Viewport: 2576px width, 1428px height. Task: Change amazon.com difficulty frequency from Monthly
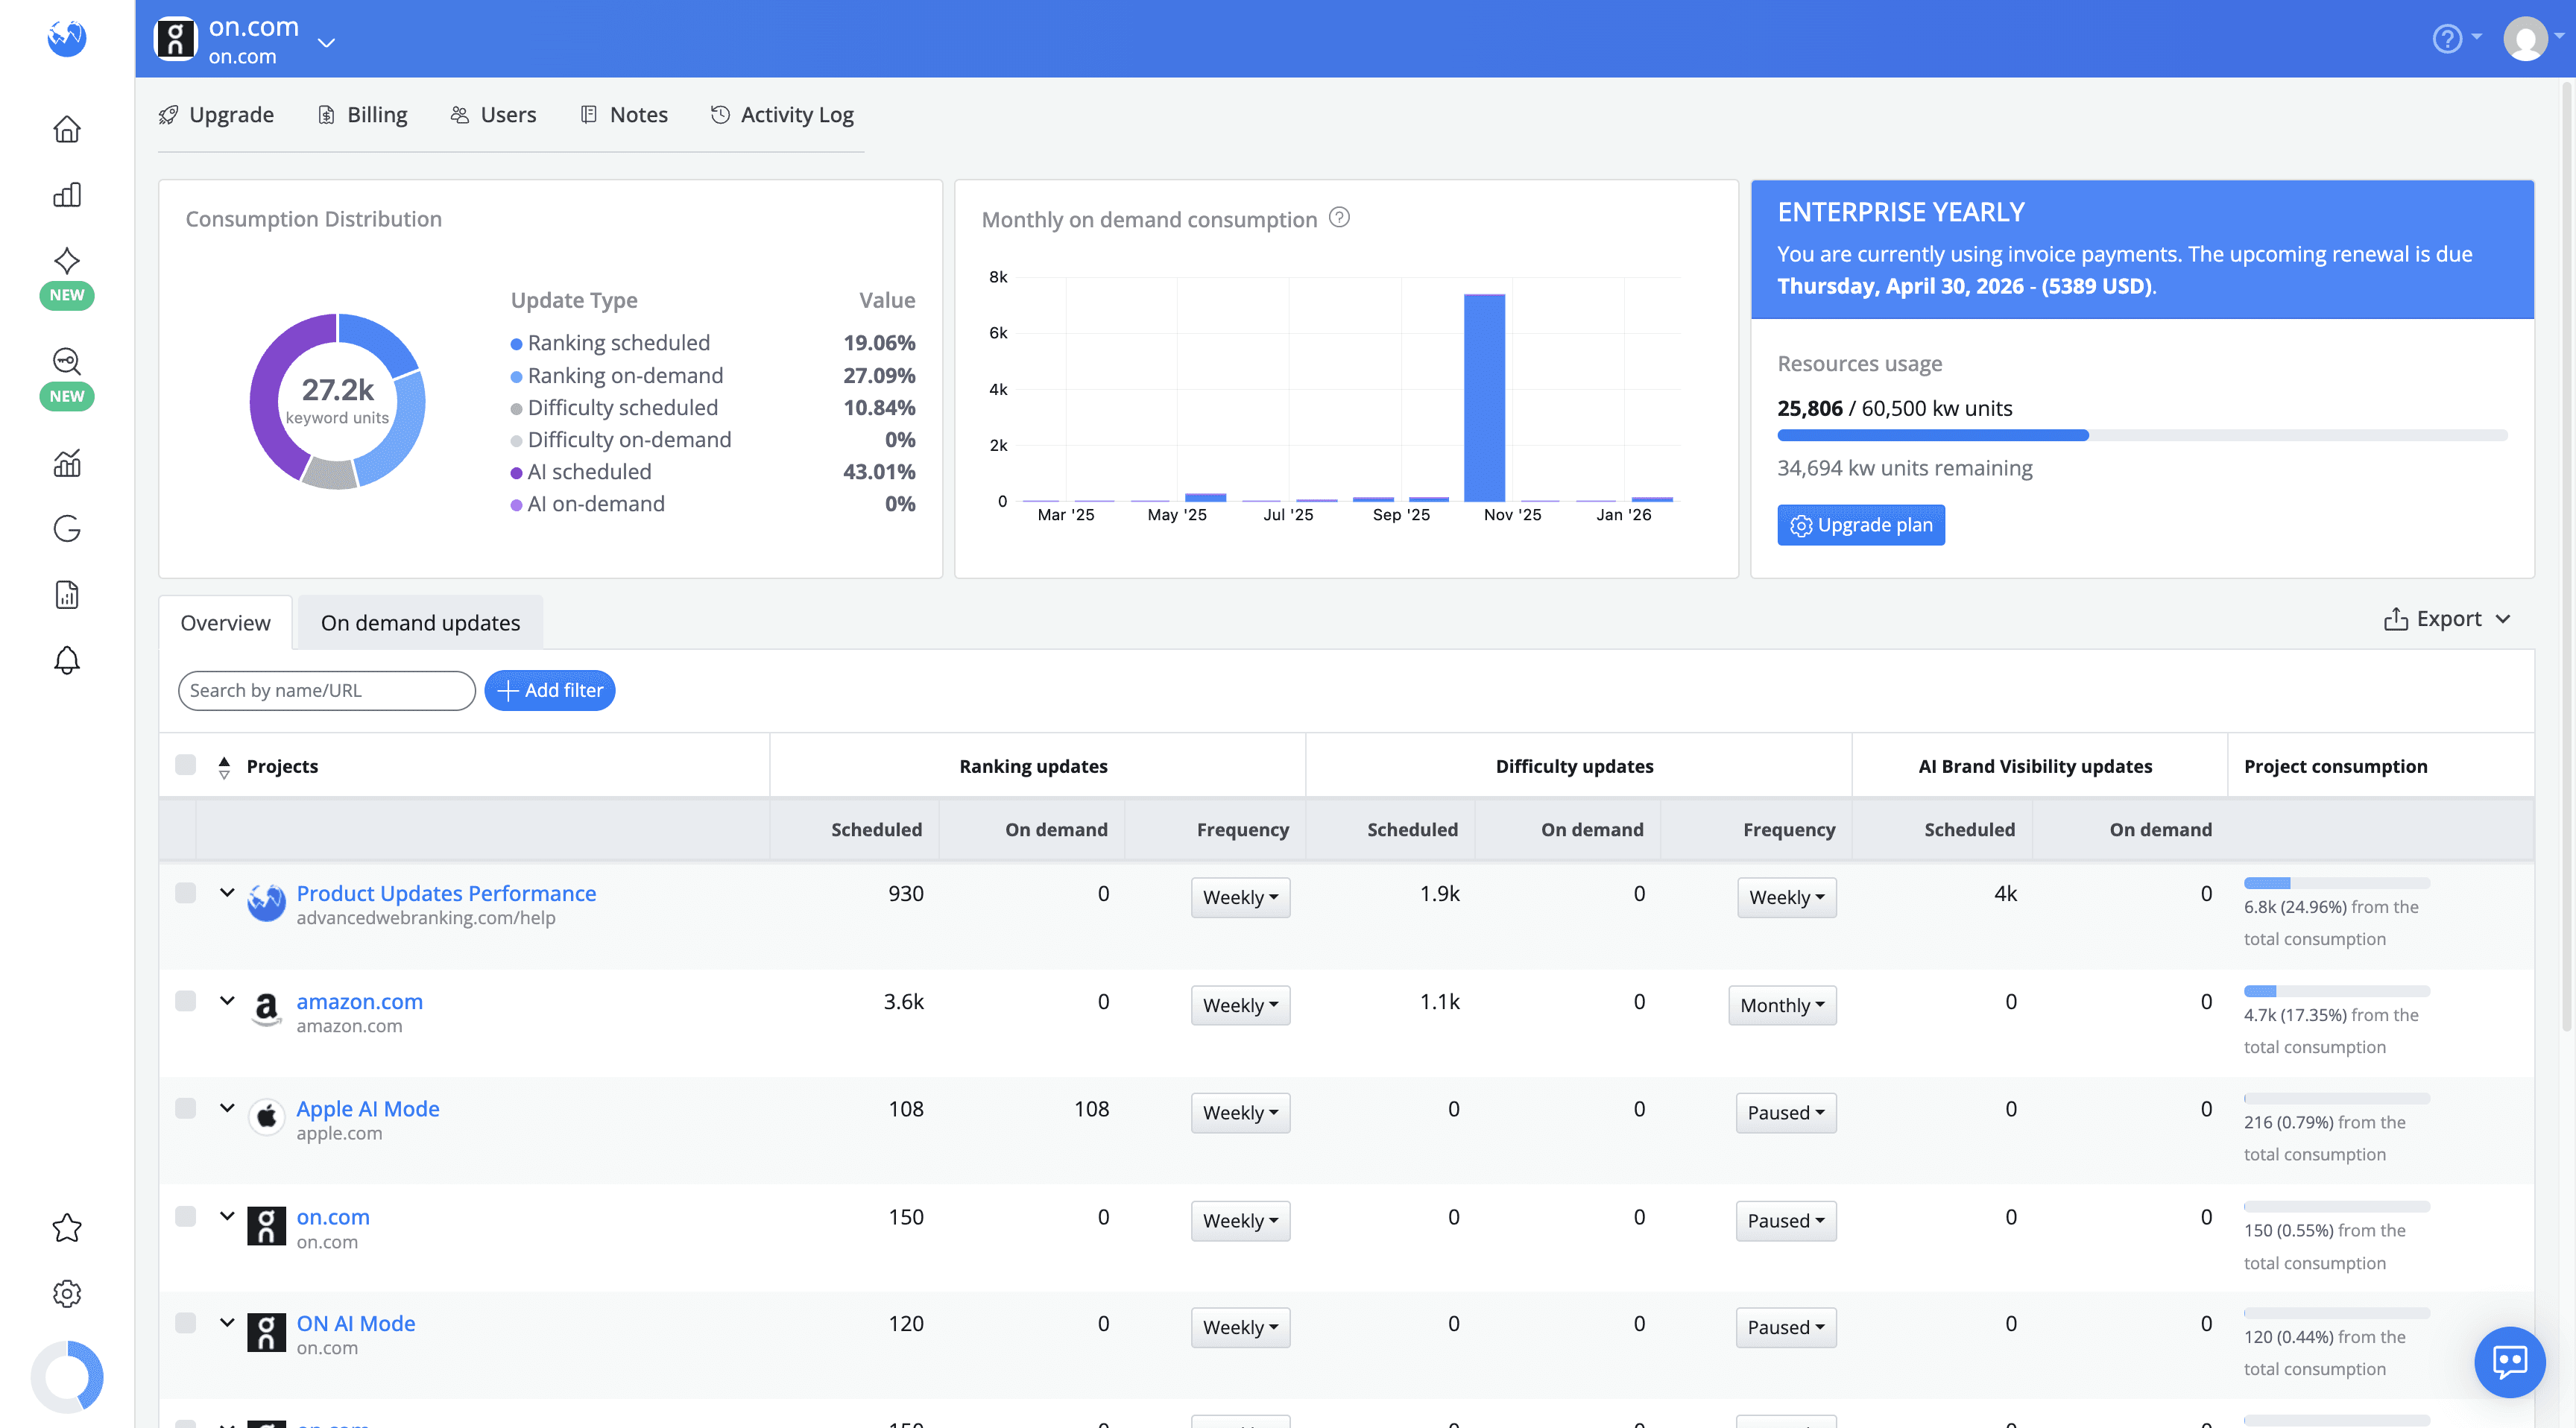pos(1782,1005)
